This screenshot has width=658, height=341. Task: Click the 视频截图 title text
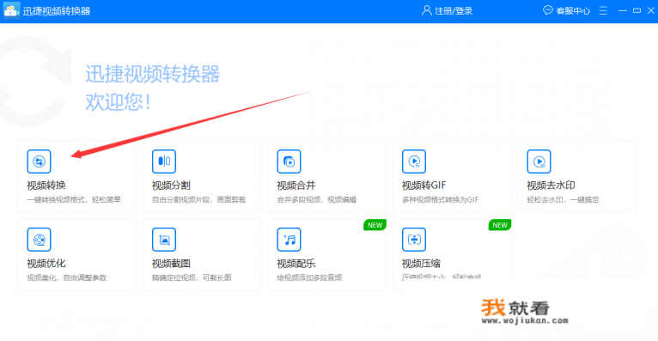coord(171,264)
